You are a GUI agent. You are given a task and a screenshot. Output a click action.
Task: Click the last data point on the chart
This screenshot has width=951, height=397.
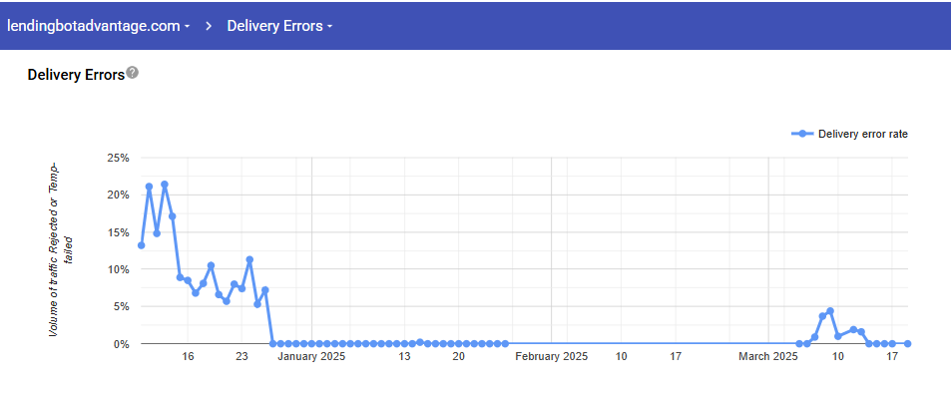(907, 344)
